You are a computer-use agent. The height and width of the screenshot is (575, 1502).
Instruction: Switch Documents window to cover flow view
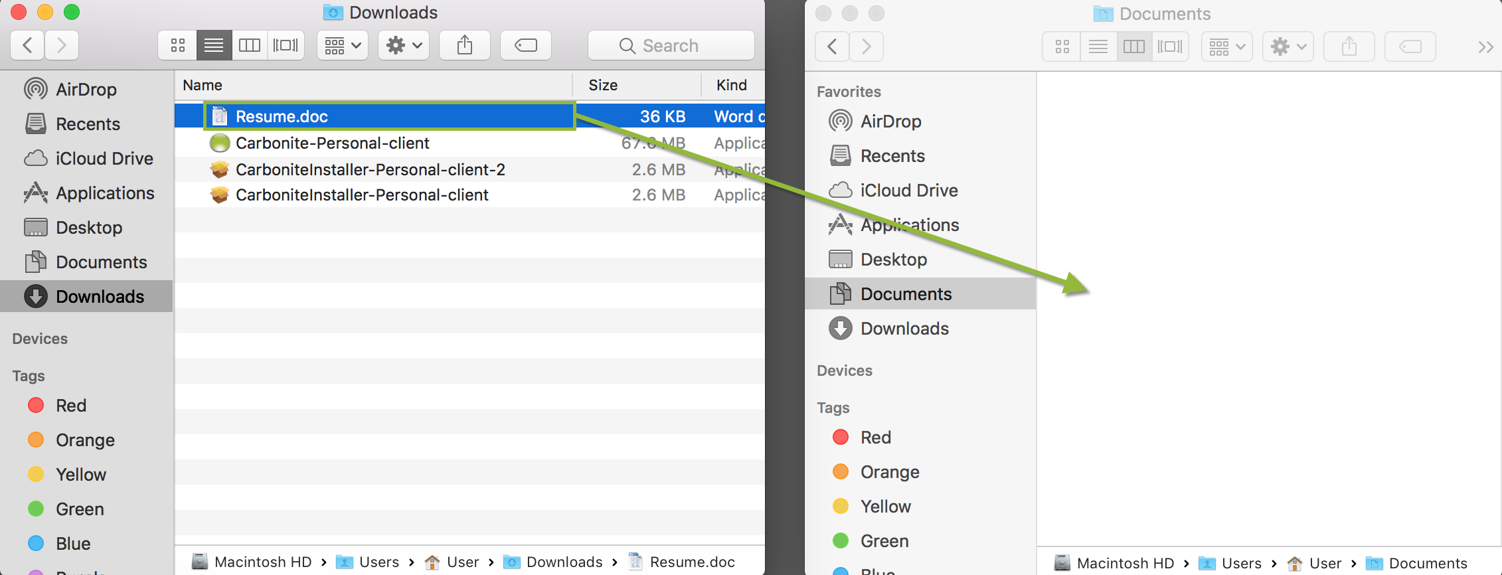1171,46
